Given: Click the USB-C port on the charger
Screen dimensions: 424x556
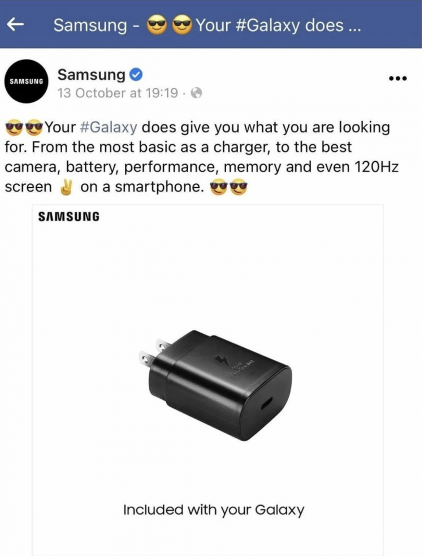Looking at the screenshot, I should click(266, 404).
